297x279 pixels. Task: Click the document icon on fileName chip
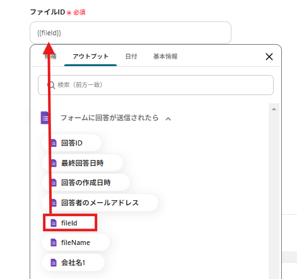(54, 242)
